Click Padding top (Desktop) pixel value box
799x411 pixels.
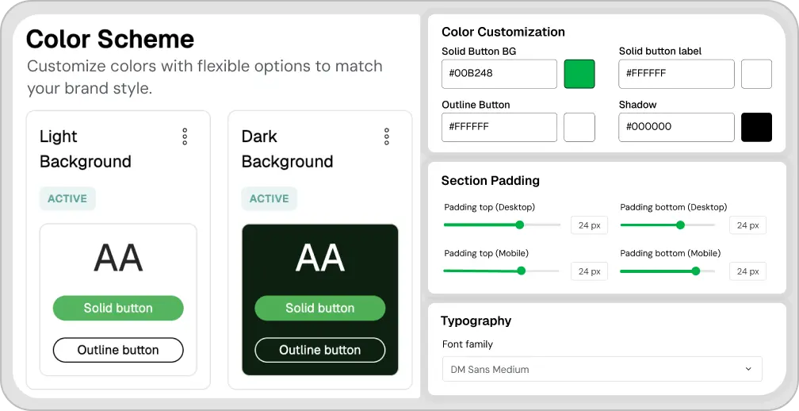(x=589, y=225)
